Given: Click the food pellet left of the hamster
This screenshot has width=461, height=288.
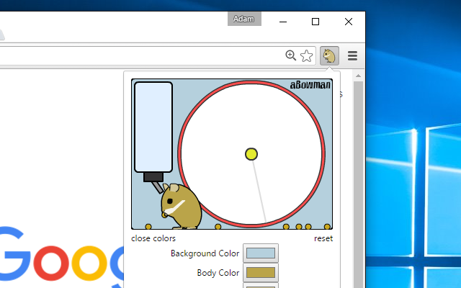Looking at the screenshot, I should (148, 227).
